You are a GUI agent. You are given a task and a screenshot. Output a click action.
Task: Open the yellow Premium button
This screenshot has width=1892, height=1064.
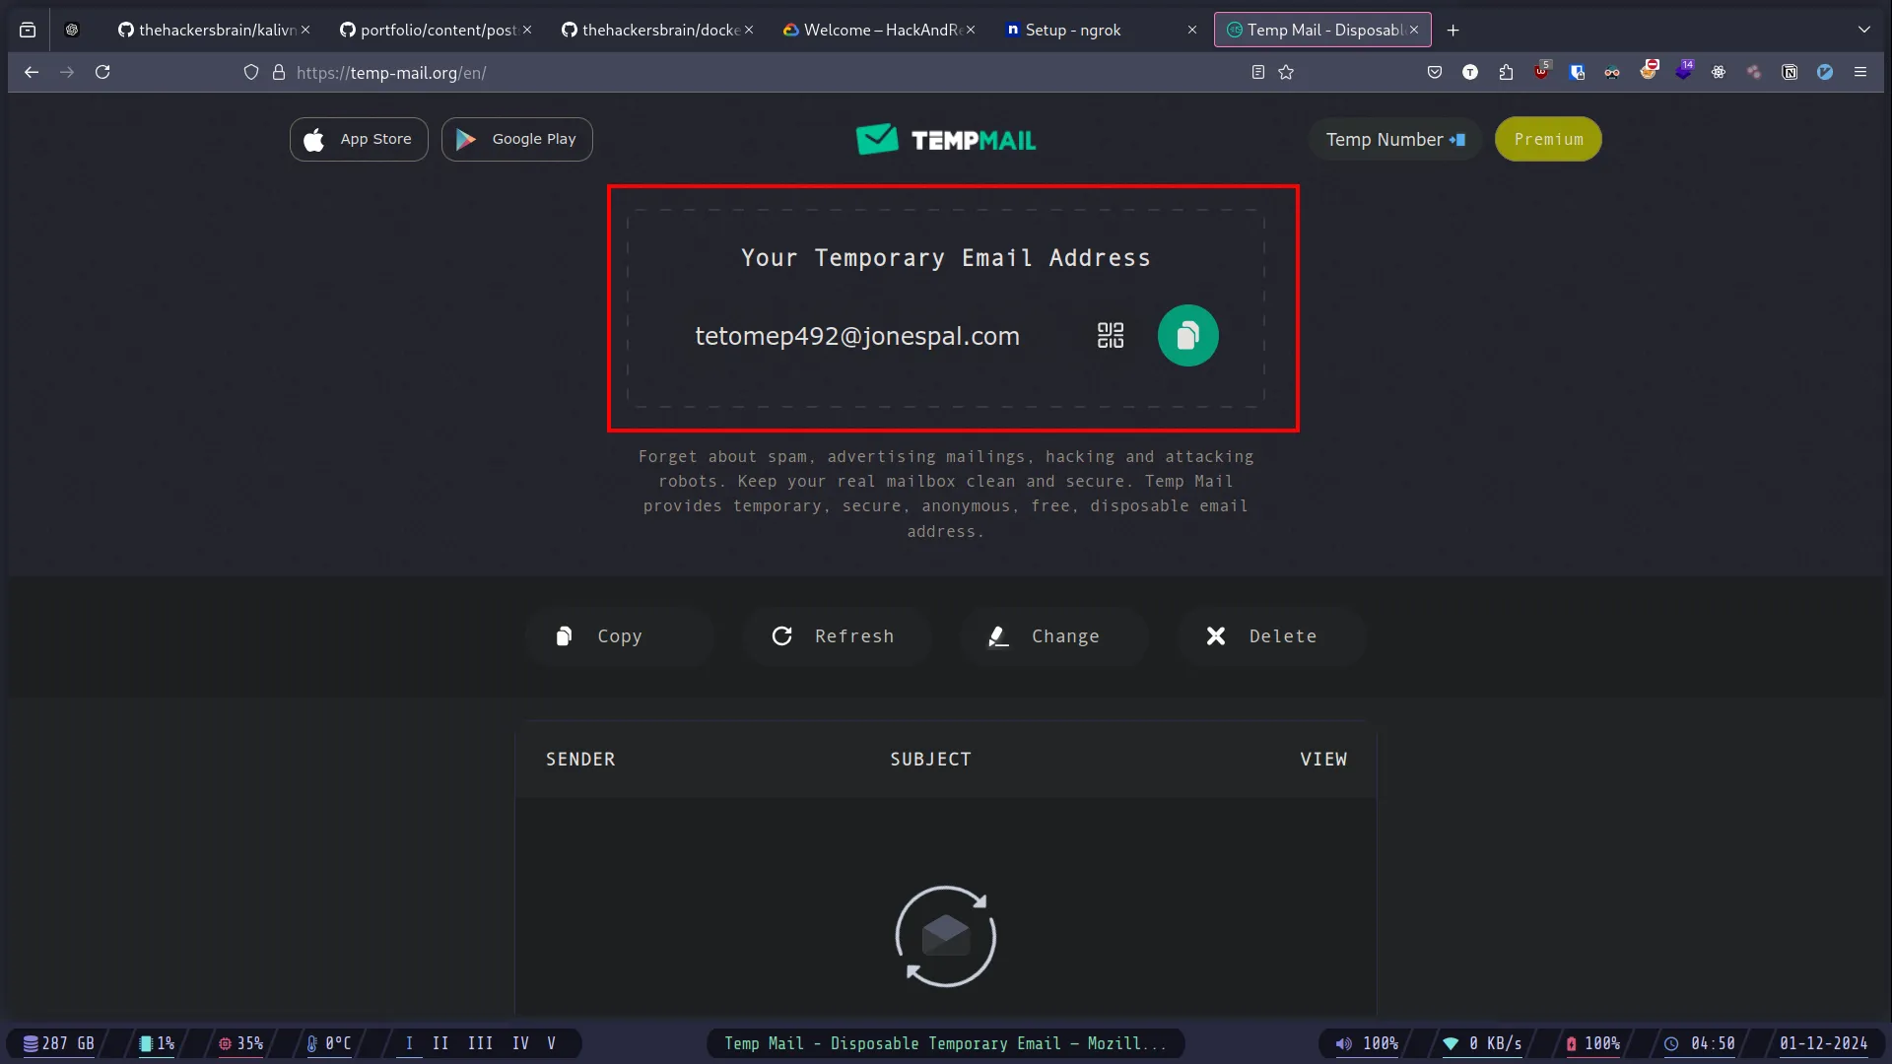tap(1548, 139)
